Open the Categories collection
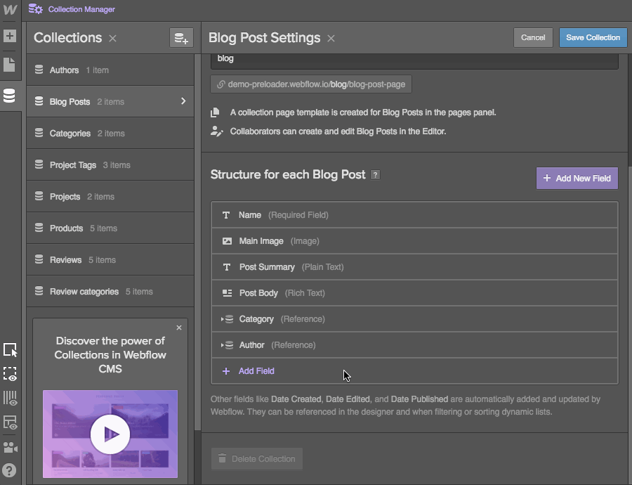Screen dimensions: 632x485 (110, 133)
